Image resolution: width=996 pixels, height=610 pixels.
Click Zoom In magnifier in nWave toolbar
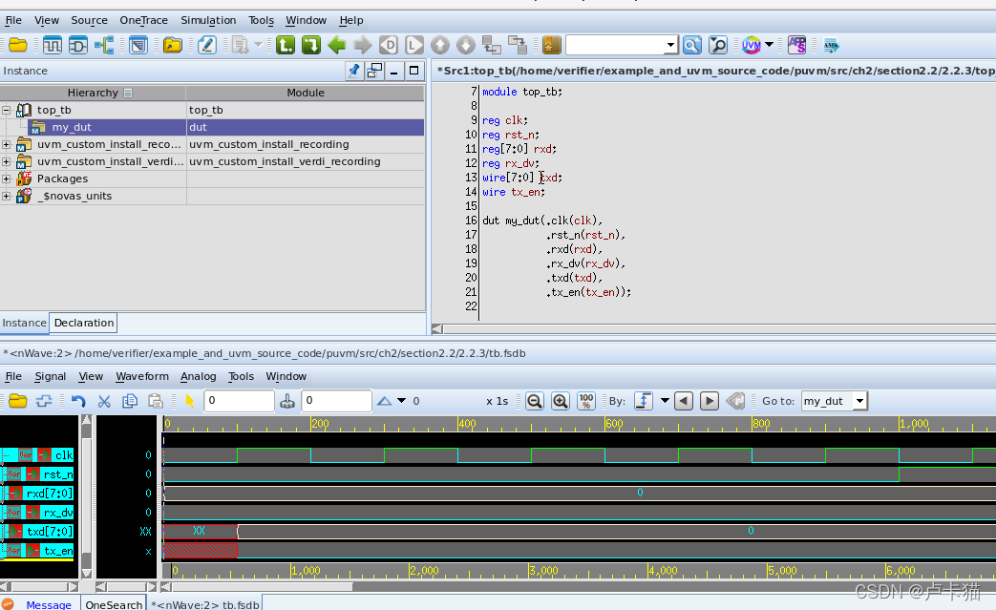561,401
